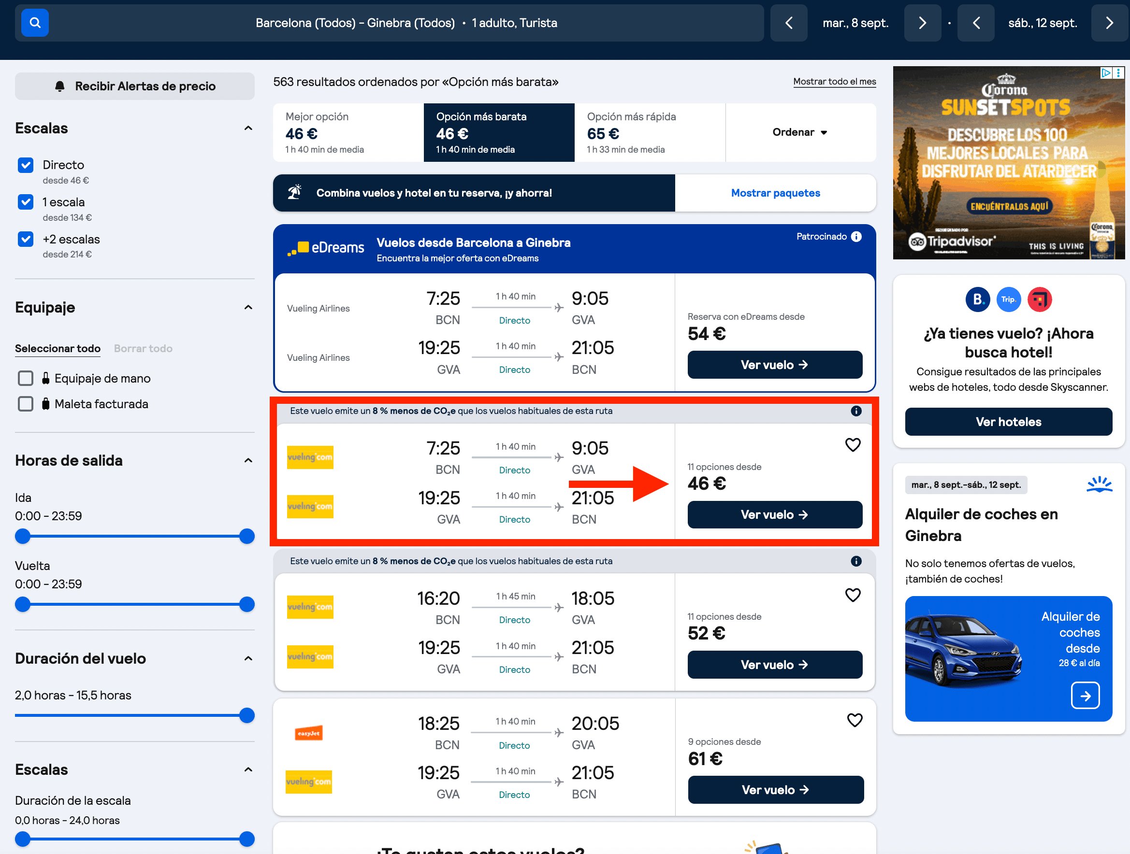The image size is (1130, 854).
Task: Click the Ver hoteles button
Action: (x=1008, y=422)
